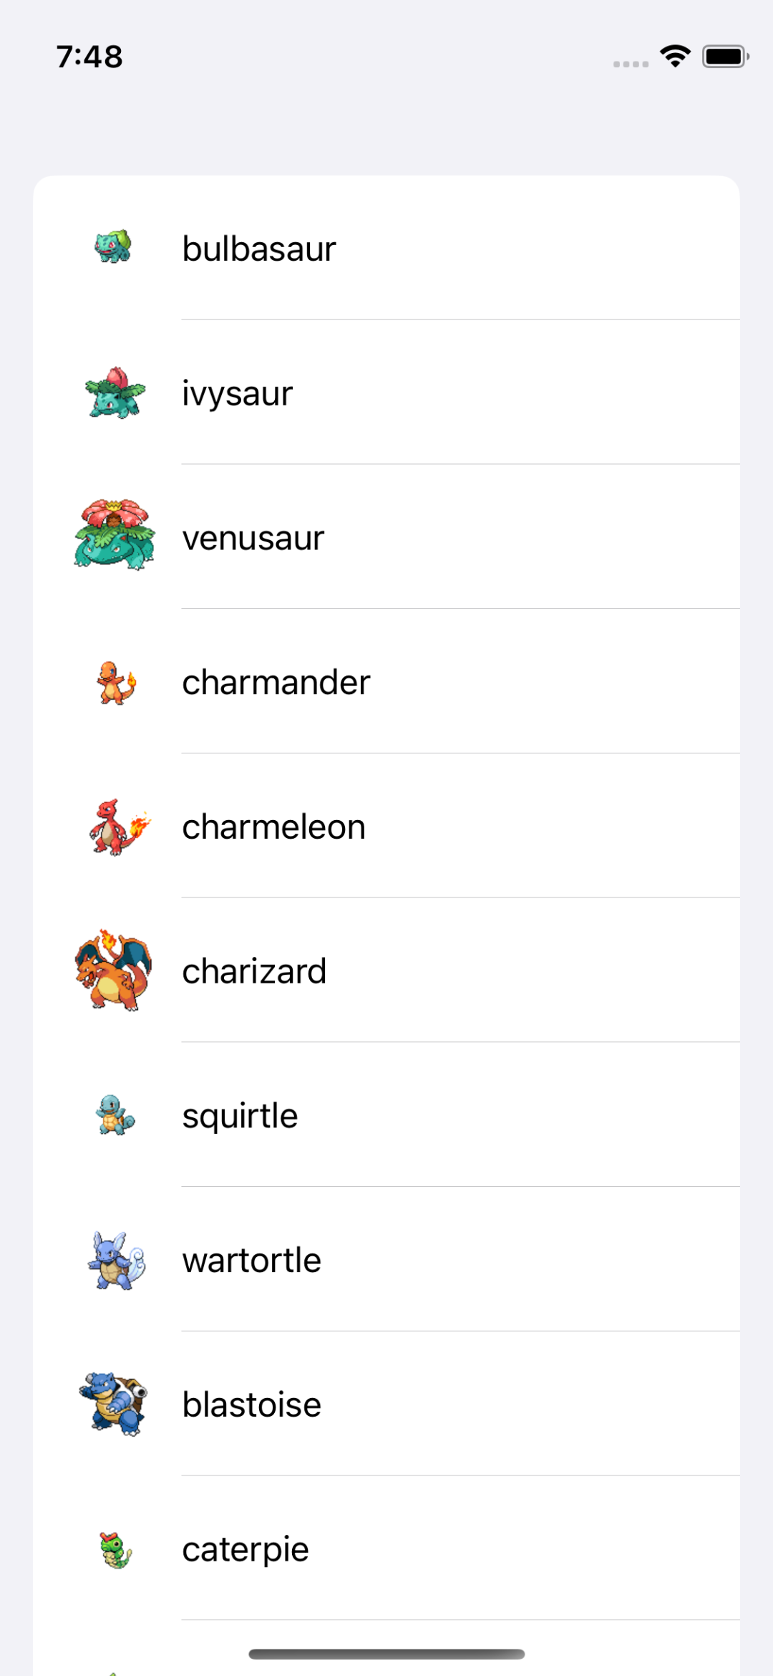Tap the Charizard sprite image
The width and height of the screenshot is (773, 1676).
(114, 971)
